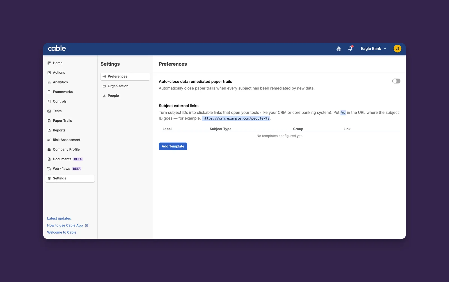Viewport: 449px width, 282px height.
Task: Open notifications bell
Action: tap(350, 48)
